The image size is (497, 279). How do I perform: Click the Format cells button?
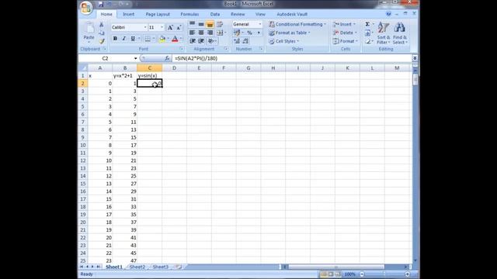346,41
